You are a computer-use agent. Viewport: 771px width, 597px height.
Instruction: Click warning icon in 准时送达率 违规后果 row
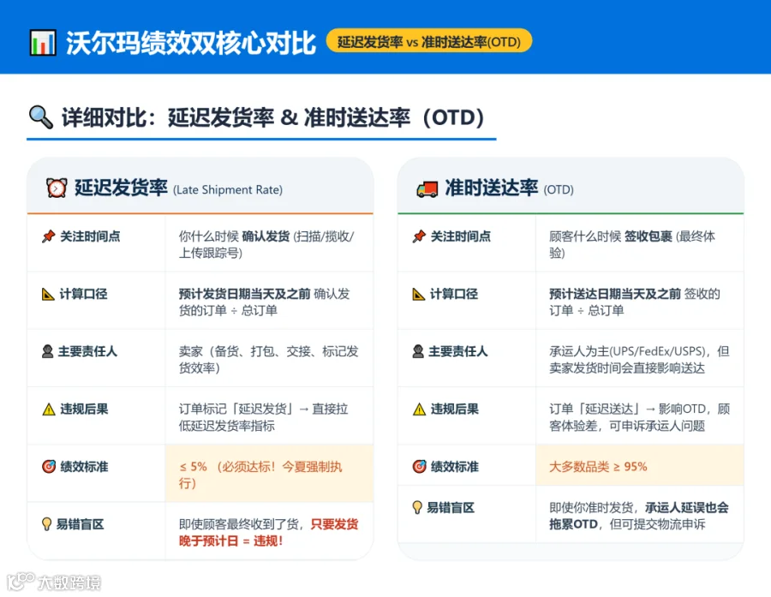pos(419,409)
